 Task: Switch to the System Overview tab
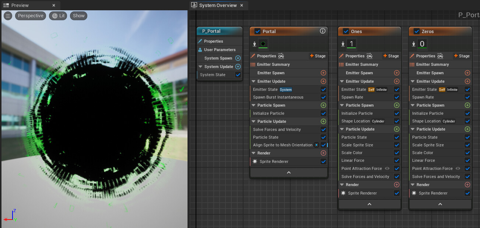click(x=218, y=6)
